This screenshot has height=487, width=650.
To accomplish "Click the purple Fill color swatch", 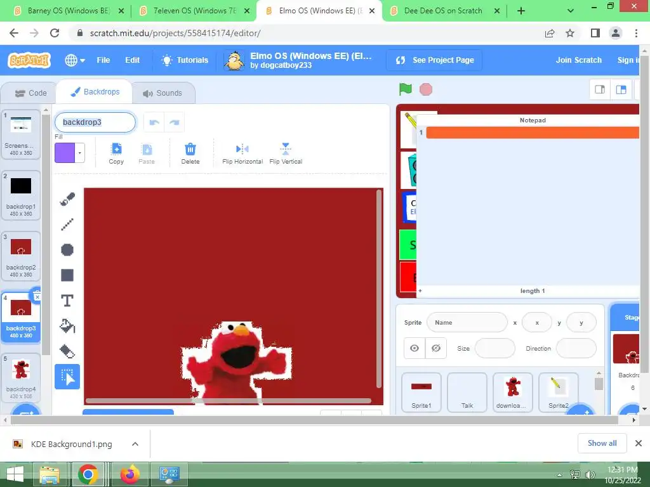I will [x=65, y=153].
